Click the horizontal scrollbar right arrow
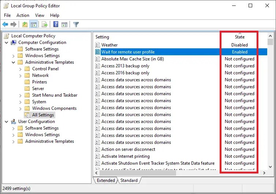The height and width of the screenshot is (194, 276). click(264, 173)
